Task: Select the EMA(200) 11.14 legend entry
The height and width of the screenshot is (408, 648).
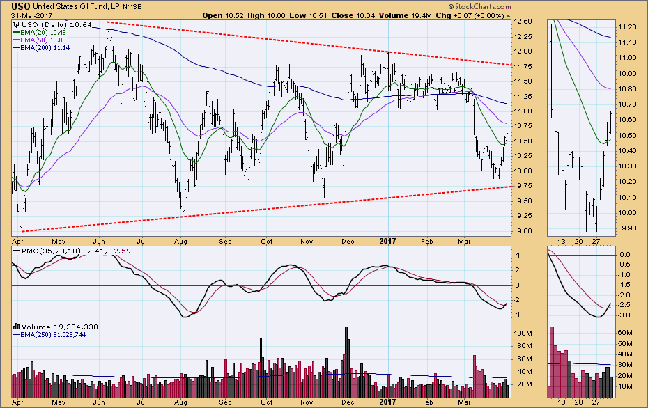Action: (x=45, y=48)
